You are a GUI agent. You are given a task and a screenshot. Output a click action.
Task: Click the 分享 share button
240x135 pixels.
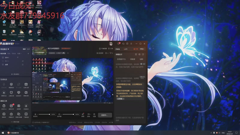tap(110, 49)
